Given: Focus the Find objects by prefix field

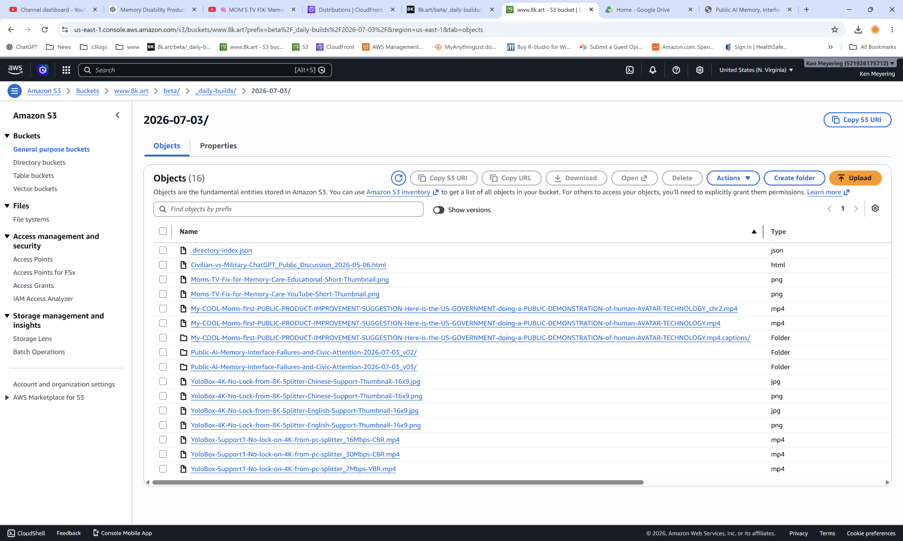Looking at the screenshot, I should pos(288,209).
